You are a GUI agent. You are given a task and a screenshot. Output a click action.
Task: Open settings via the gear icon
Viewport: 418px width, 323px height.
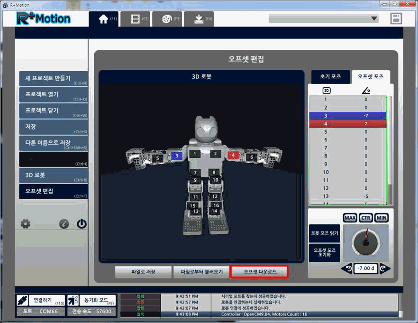pos(26,224)
